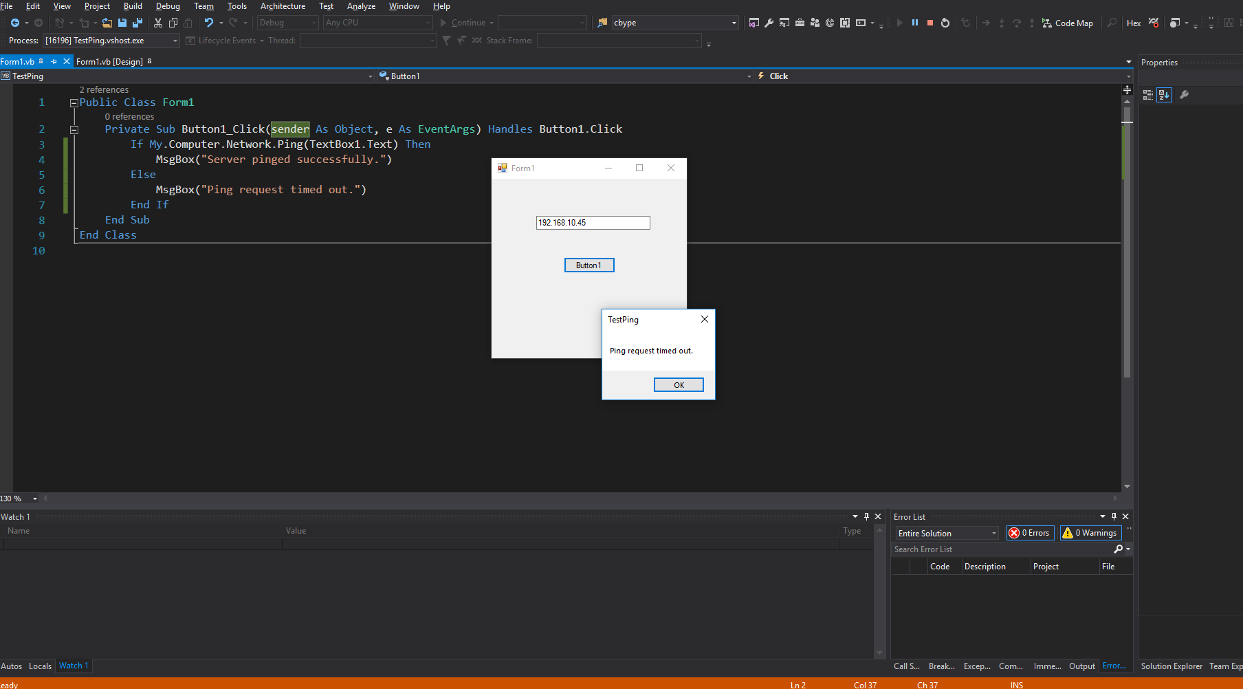
Task: Switch to the Autos tab
Action: pyautogui.click(x=11, y=666)
